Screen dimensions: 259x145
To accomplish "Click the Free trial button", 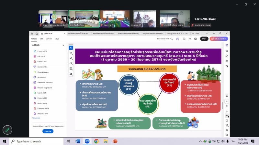I will (x=48, y=131).
